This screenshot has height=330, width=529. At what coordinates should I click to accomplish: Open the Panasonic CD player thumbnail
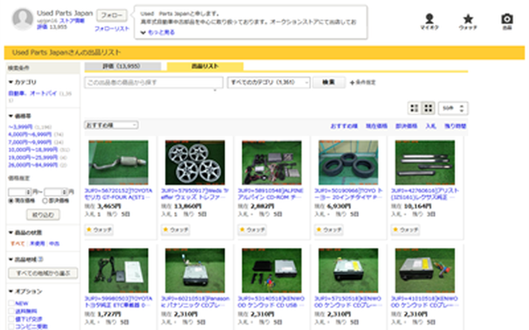[195, 271]
